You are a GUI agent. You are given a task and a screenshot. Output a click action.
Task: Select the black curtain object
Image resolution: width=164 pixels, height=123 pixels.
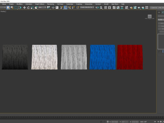coord(15,57)
